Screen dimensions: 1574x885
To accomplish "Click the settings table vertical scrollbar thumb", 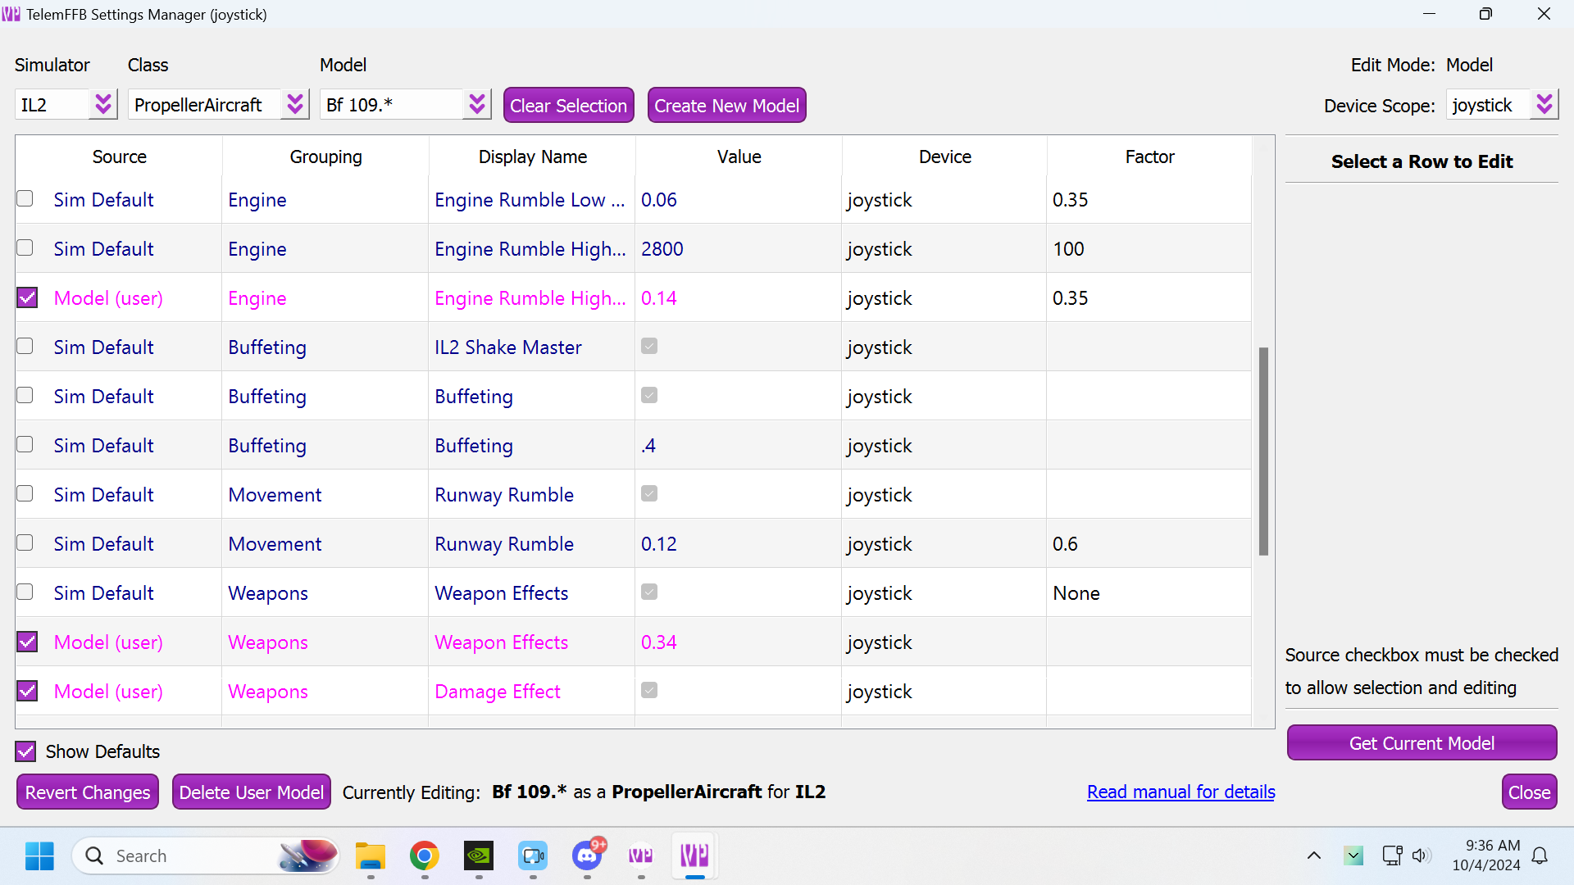I will [x=1263, y=451].
